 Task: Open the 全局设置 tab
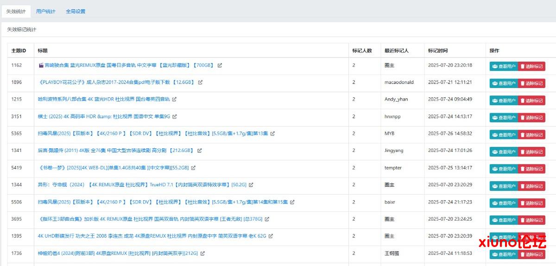point(76,11)
